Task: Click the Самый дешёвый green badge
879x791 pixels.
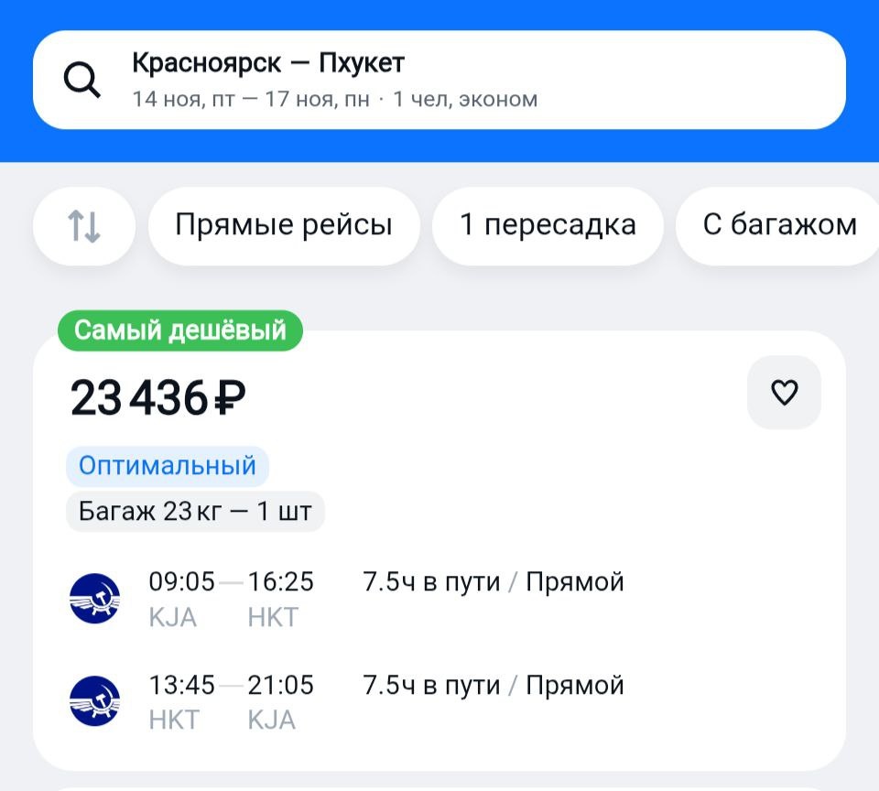Action: 180,330
